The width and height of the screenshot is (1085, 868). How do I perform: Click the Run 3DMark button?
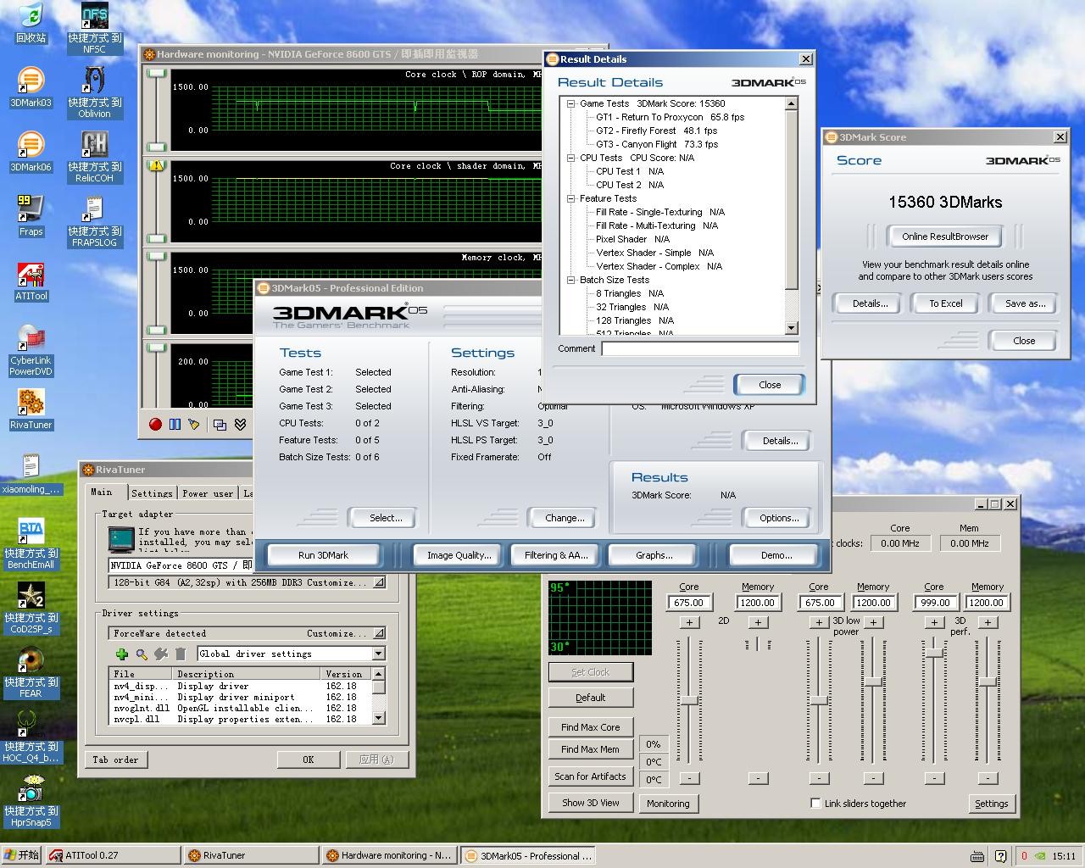[x=323, y=555]
